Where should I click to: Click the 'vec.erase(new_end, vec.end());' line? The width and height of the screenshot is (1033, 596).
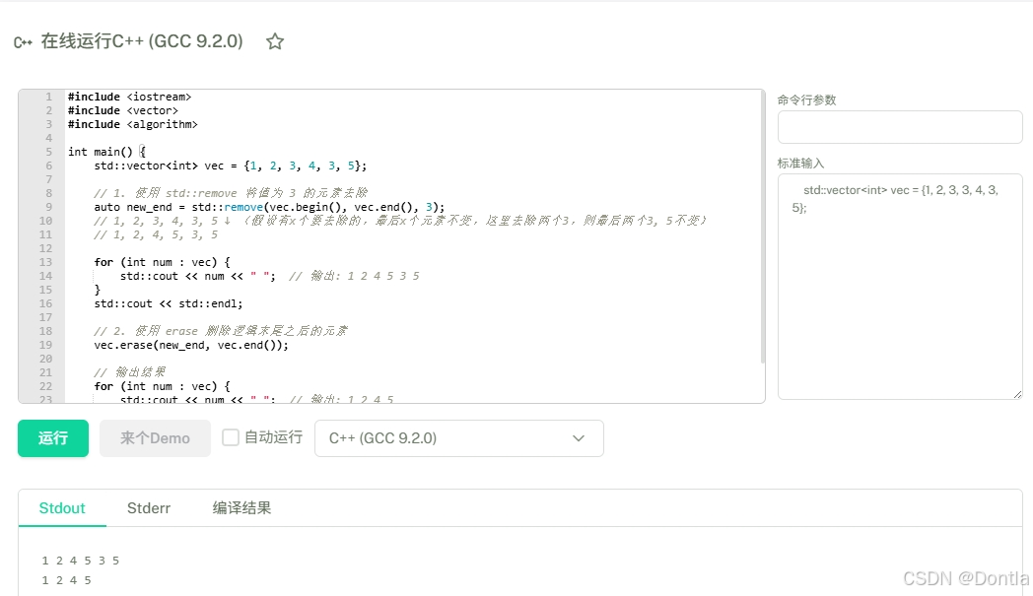tap(191, 345)
